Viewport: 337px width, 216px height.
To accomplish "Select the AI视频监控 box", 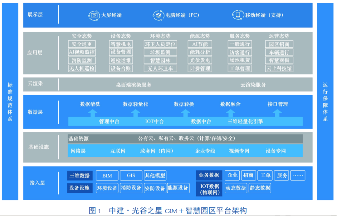I will pos(82,52).
